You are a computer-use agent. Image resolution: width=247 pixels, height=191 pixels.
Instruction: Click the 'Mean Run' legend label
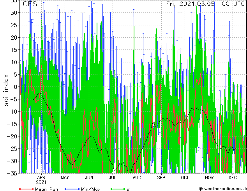click(x=46, y=189)
